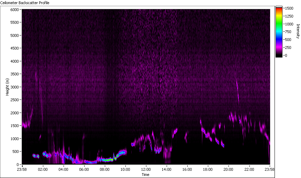Click the 6000 height axis value
This screenshot has height=178, width=301.
(14, 10)
